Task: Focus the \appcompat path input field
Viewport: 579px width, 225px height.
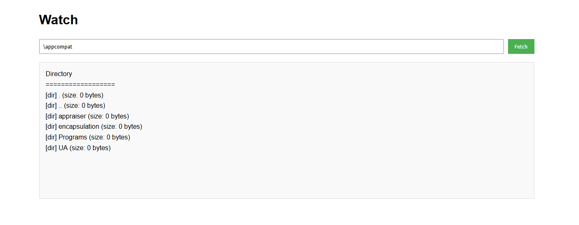Action: point(271,46)
